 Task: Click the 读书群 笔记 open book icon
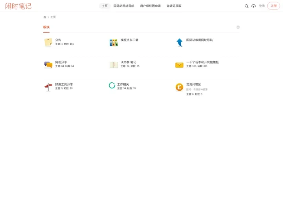[x=114, y=65]
